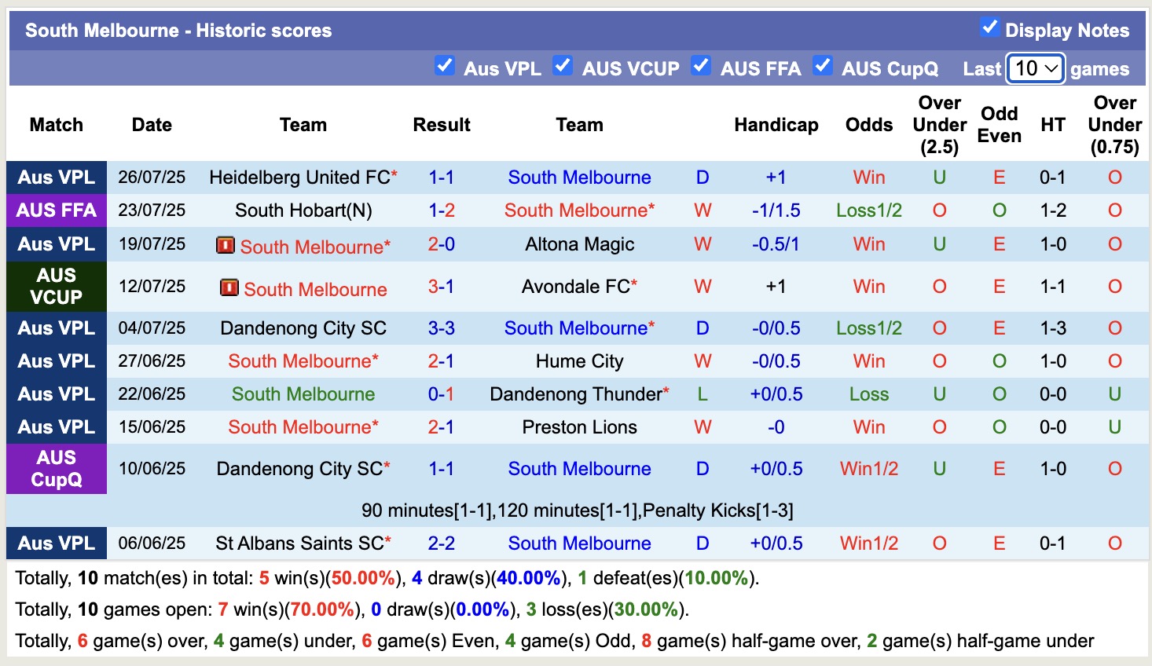Click the Handicap column header

(x=776, y=124)
